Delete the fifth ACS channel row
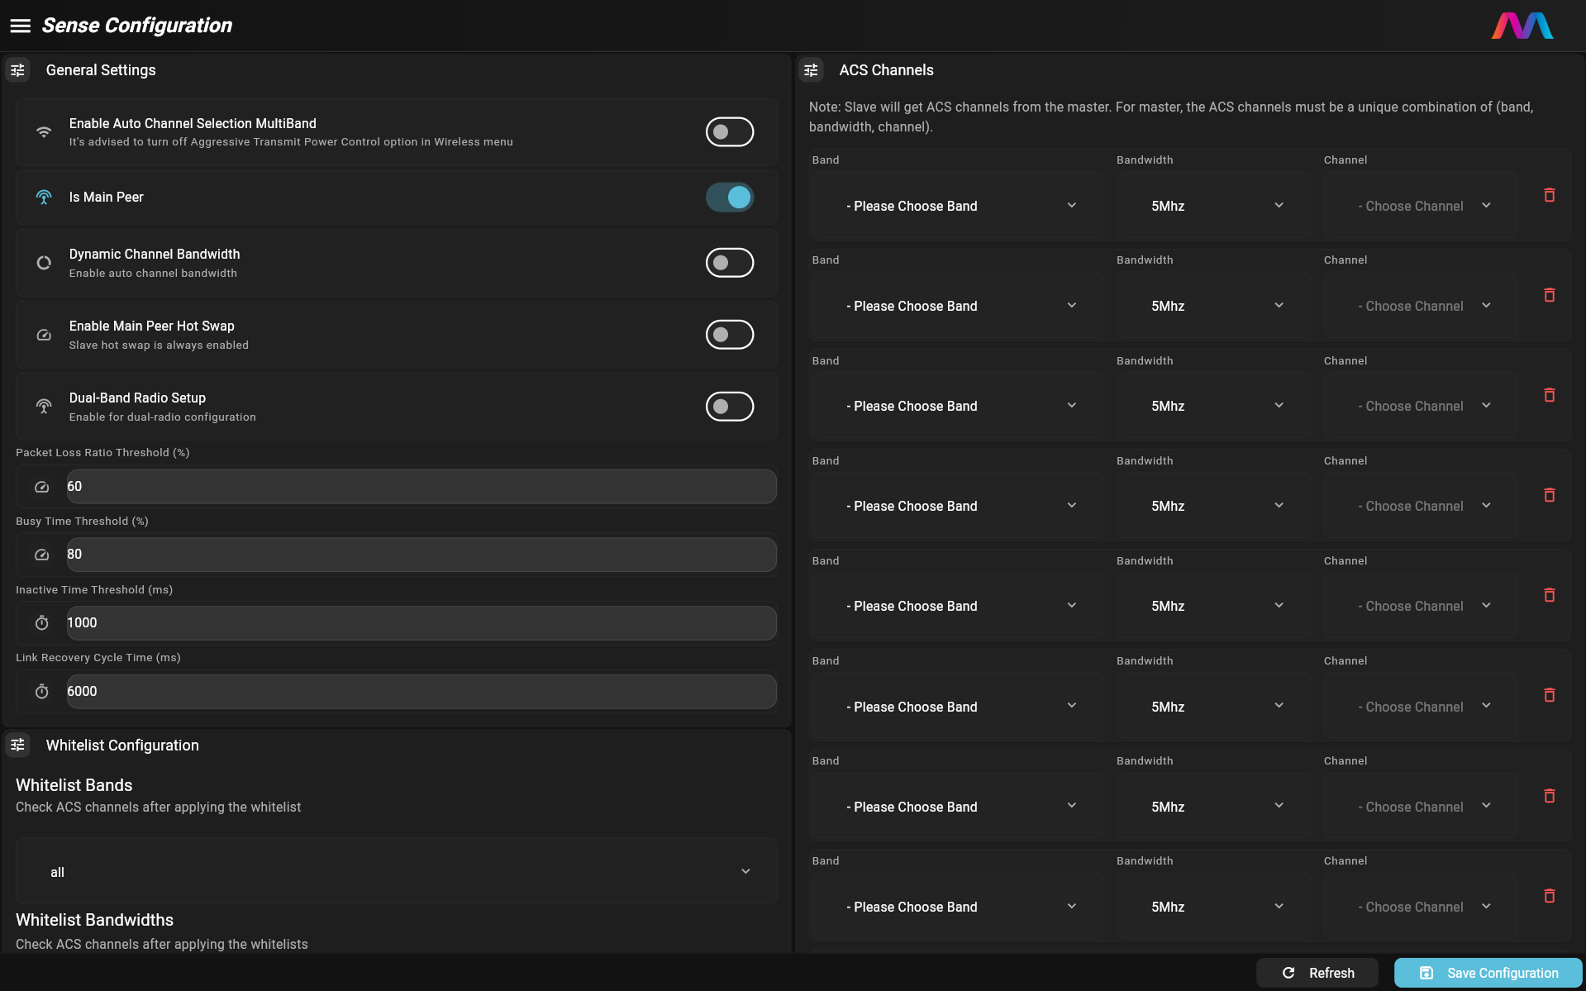Screen dimensions: 1586x991 (x=1550, y=595)
